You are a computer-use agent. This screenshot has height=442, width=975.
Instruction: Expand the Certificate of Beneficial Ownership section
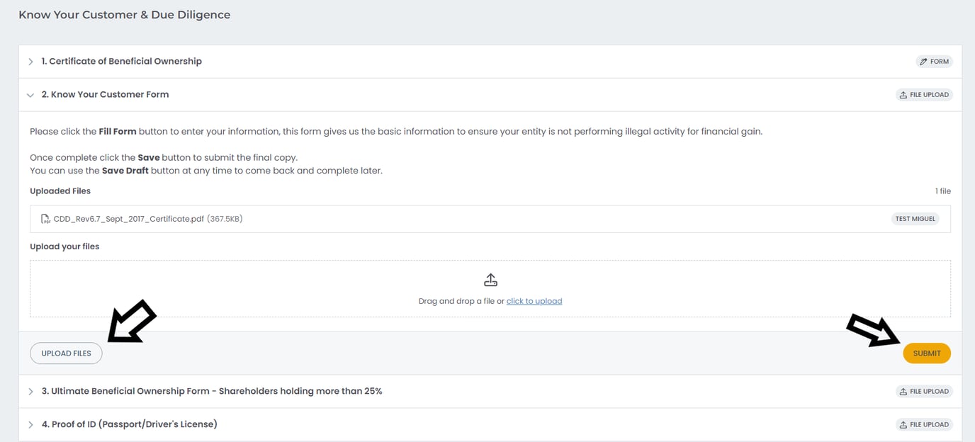click(x=30, y=61)
